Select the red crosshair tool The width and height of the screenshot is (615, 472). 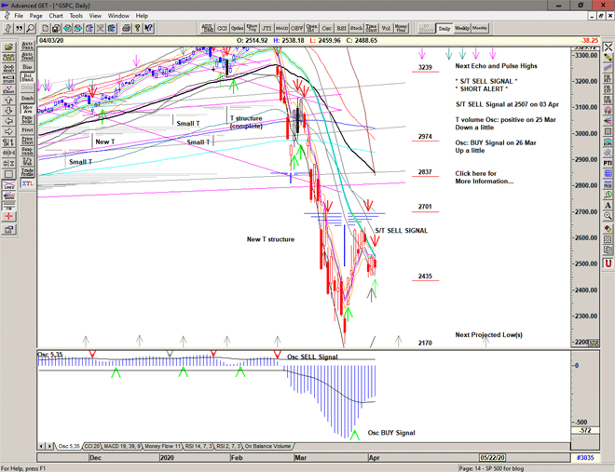tap(8, 216)
